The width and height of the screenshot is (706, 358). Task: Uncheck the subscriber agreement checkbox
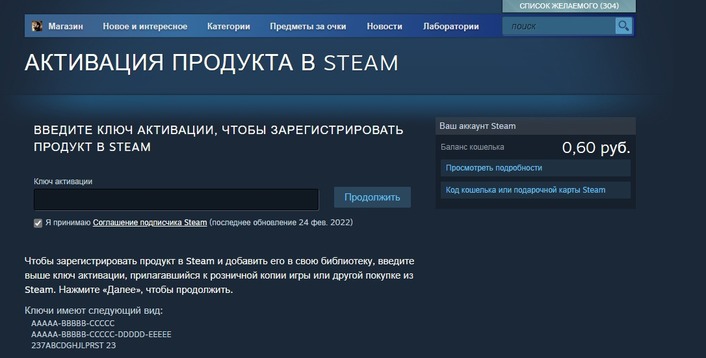click(x=38, y=223)
